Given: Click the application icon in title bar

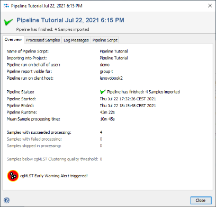Looking at the screenshot, I should [x=6, y=6].
